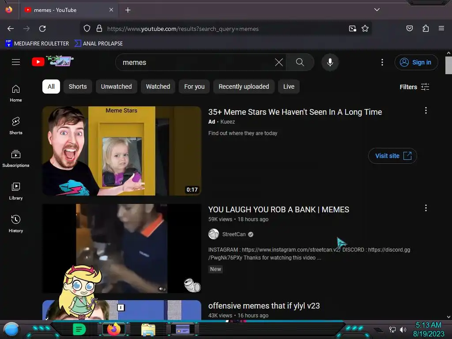Click StreetCan channel avatar
Image resolution: width=452 pixels, height=339 pixels.
214,234
